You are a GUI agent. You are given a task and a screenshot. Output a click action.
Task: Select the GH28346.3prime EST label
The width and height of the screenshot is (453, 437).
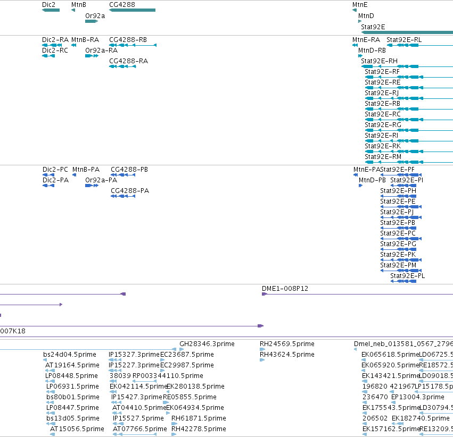tap(207, 344)
